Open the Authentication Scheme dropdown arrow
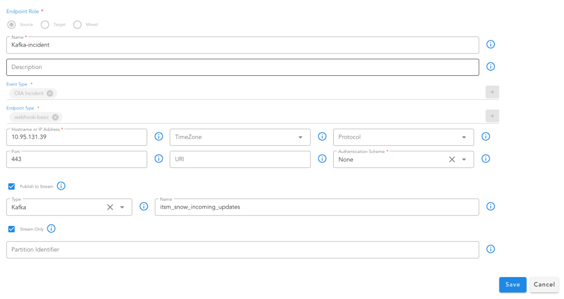The width and height of the screenshot is (564, 299). (464, 160)
